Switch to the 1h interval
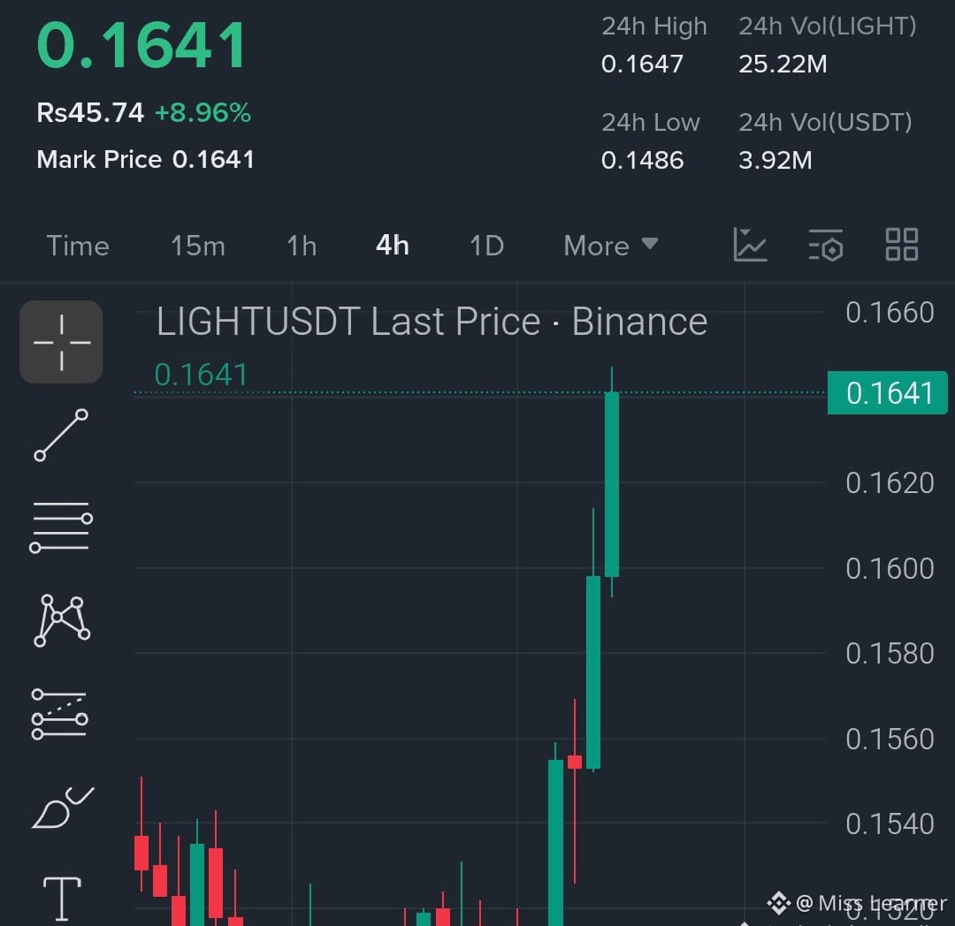 tap(302, 246)
